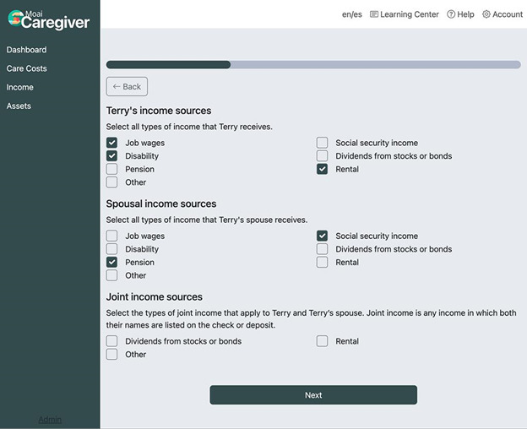Uncheck Terry's Job wages checkbox
527x429 pixels.
click(x=112, y=143)
